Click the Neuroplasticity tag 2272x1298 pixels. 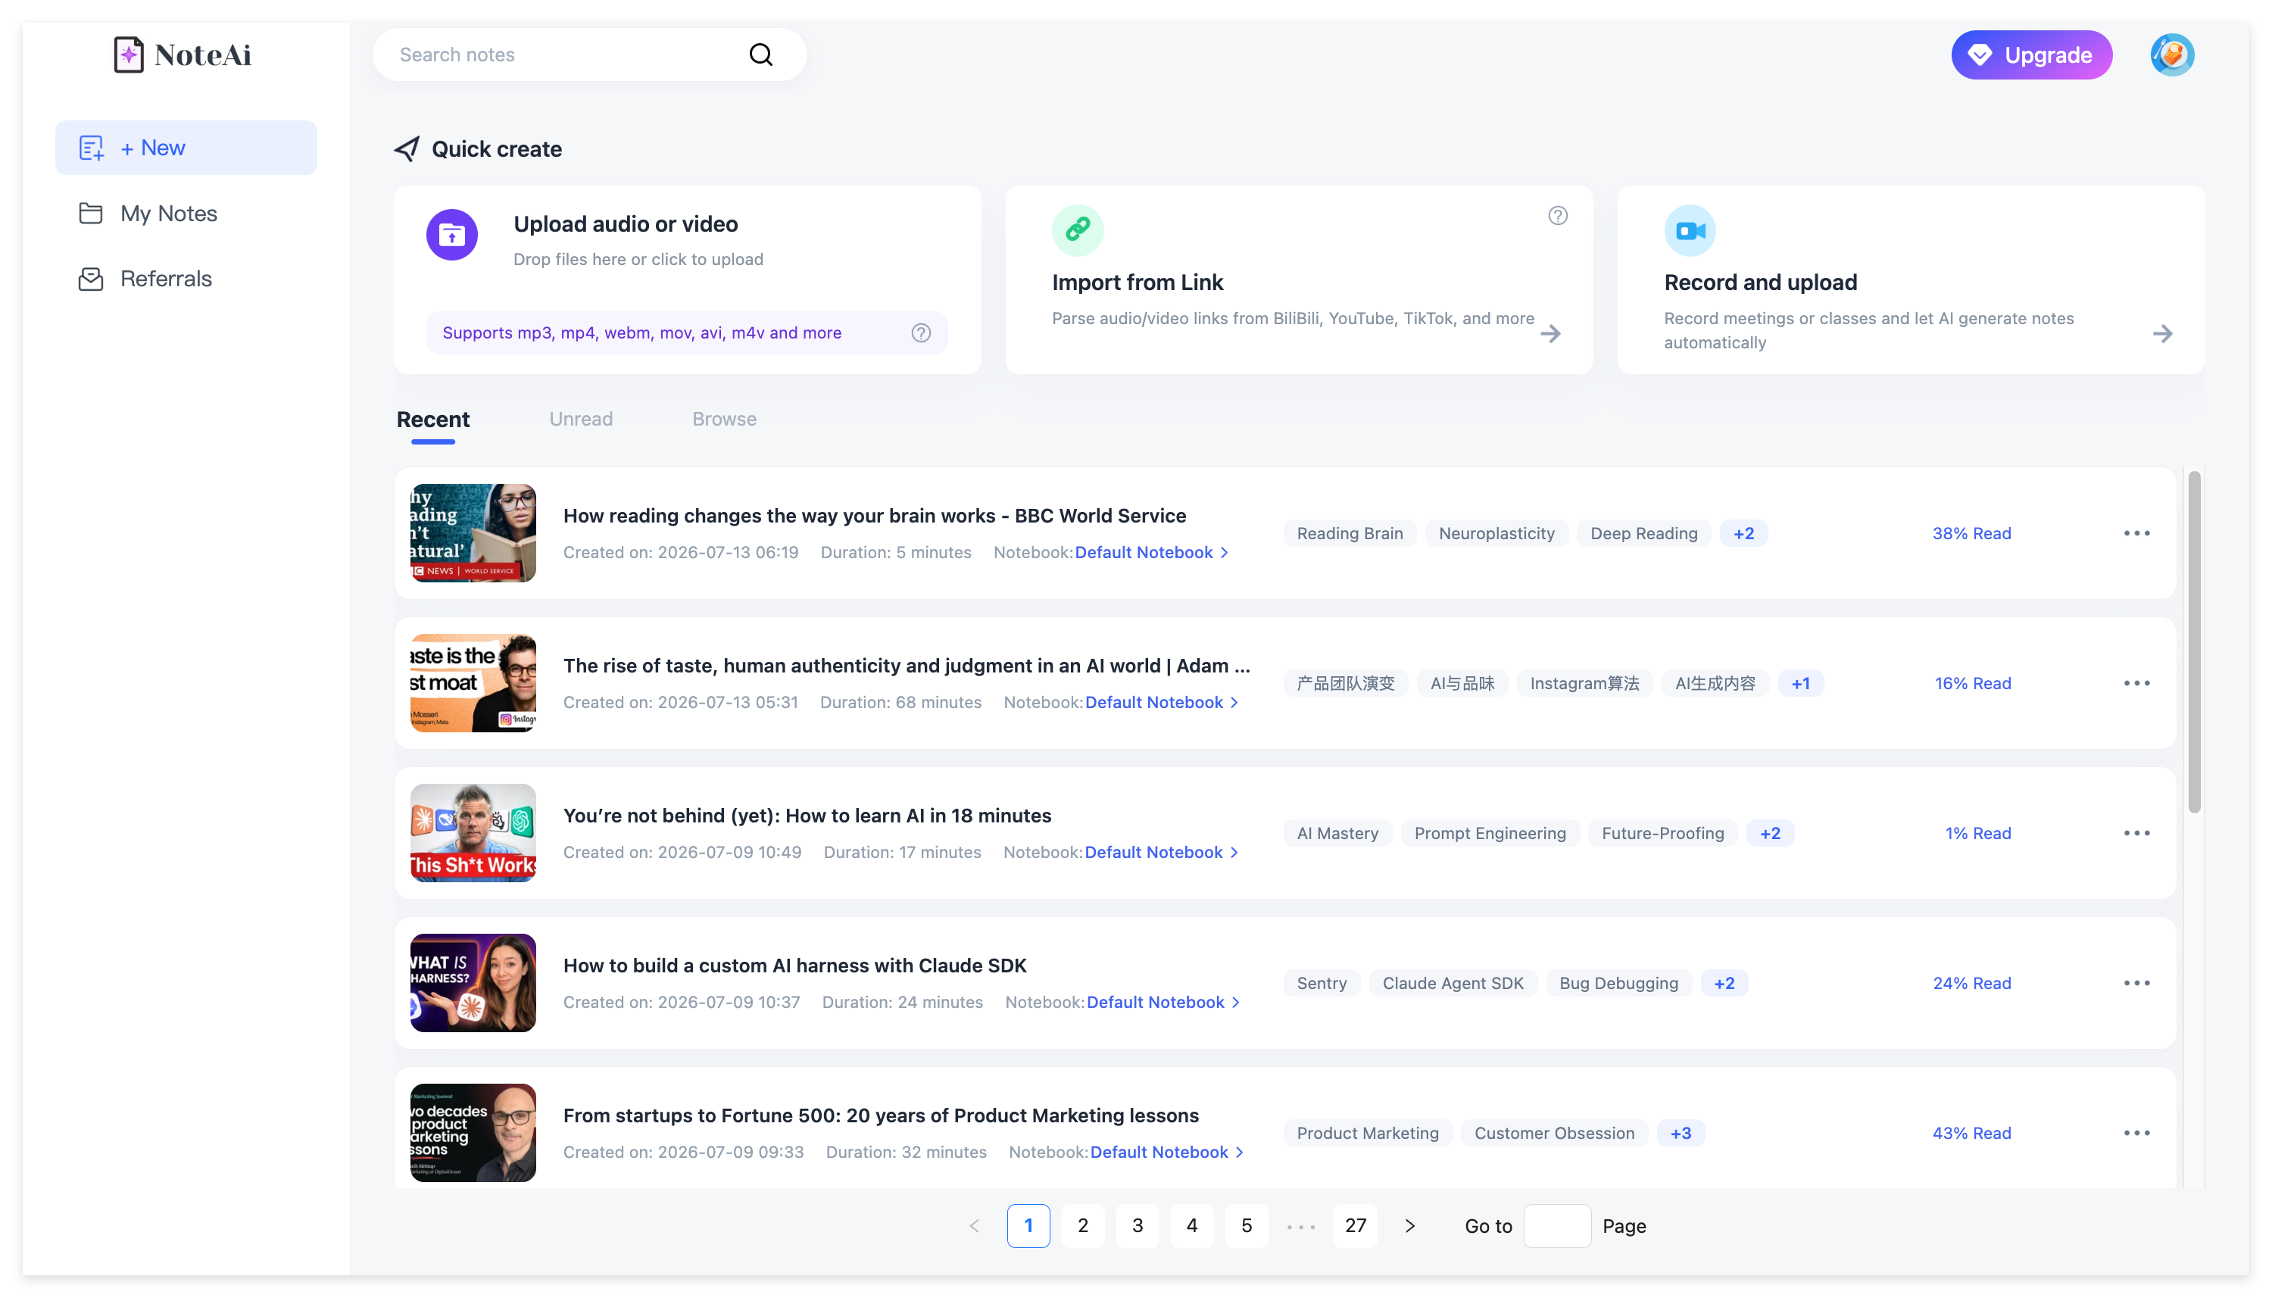tap(1496, 533)
